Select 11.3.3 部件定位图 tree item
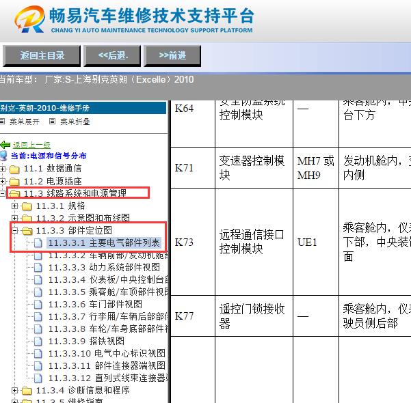The width and height of the screenshot is (411, 403). (74, 230)
